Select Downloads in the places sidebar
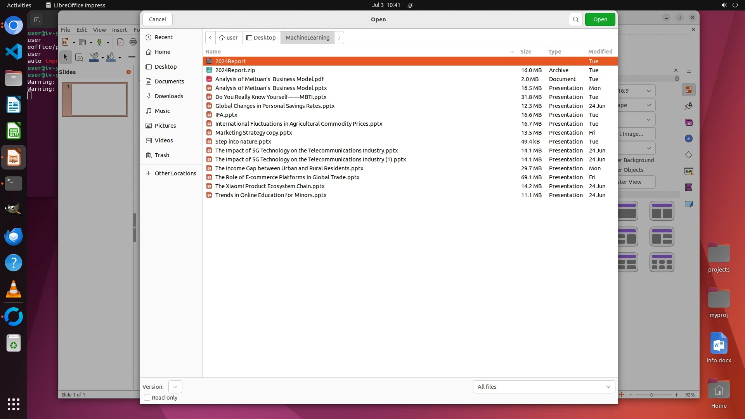 [x=169, y=96]
